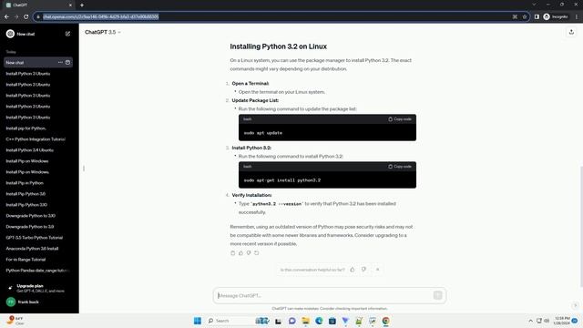Open 'Python Pandas date_range tutorial' chat

point(38,271)
